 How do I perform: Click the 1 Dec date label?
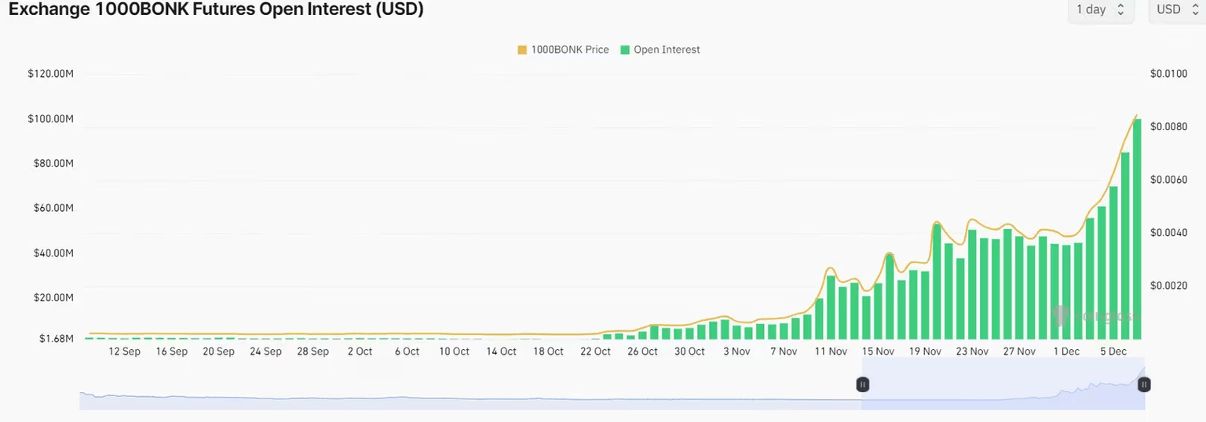pyautogui.click(x=1066, y=351)
